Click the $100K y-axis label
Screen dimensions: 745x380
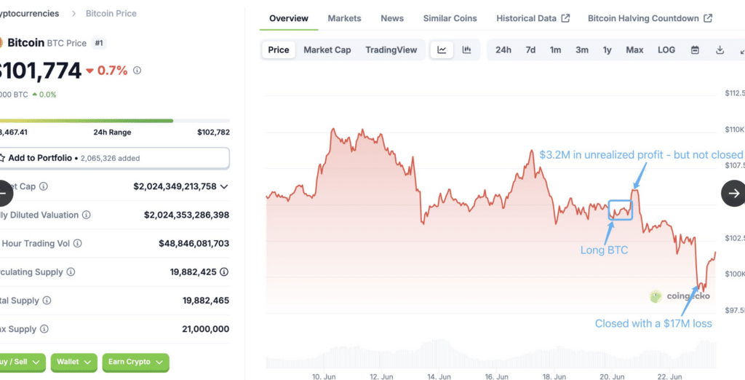(x=735, y=274)
